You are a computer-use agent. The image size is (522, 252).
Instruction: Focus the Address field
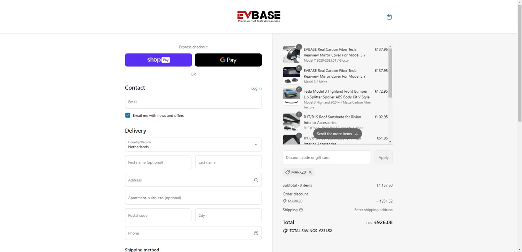point(193,180)
